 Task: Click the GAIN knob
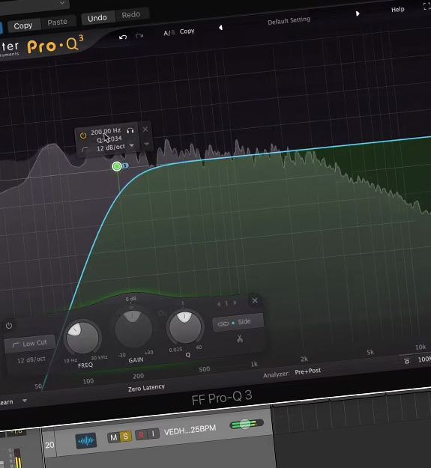click(x=133, y=329)
